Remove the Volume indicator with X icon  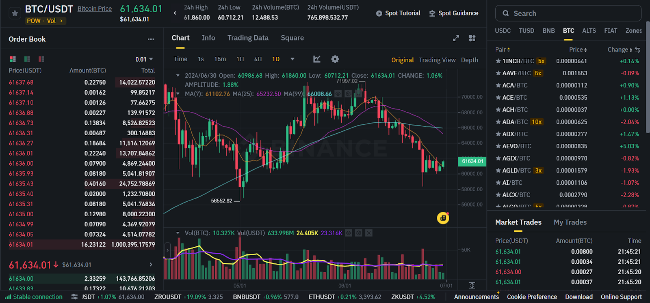tap(368, 233)
